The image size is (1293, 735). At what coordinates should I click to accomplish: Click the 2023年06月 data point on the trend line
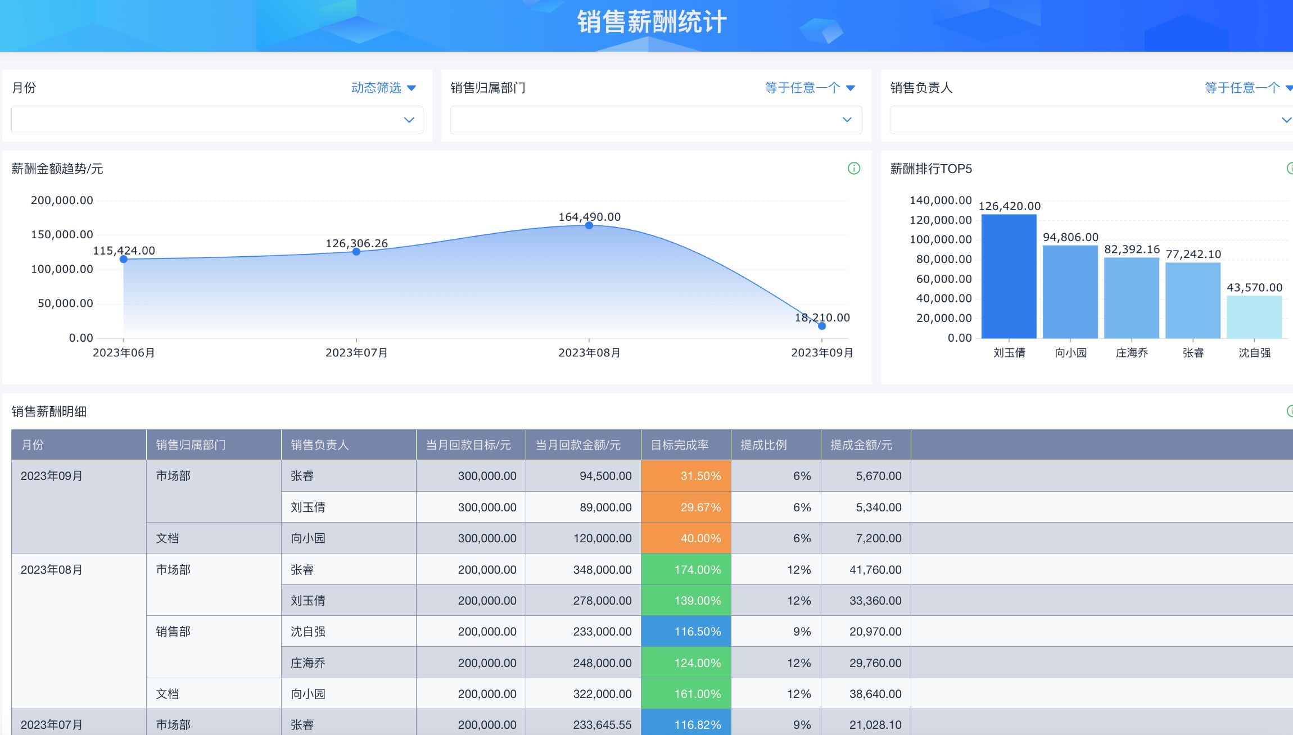[x=124, y=259]
